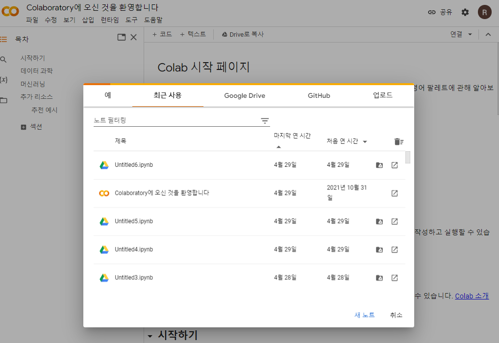Collapse the header with the up chevron

[488, 34]
